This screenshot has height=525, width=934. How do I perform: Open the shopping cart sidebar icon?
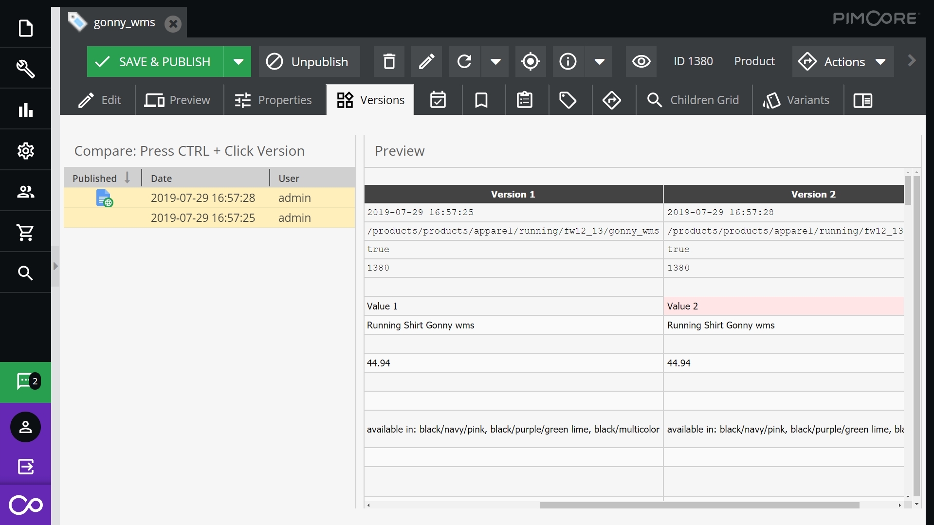point(25,232)
